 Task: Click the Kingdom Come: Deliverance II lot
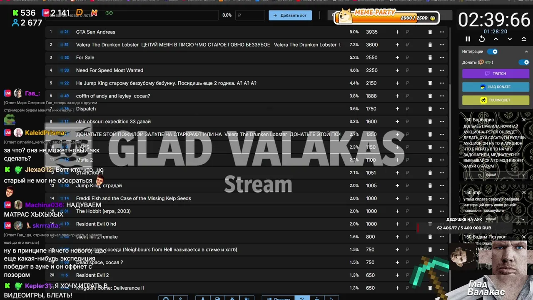110,288
